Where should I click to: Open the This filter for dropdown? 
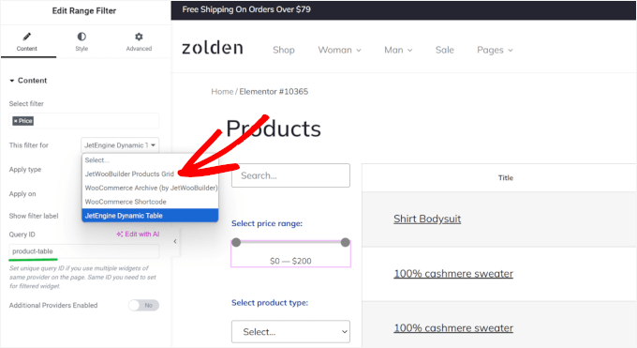(120, 145)
